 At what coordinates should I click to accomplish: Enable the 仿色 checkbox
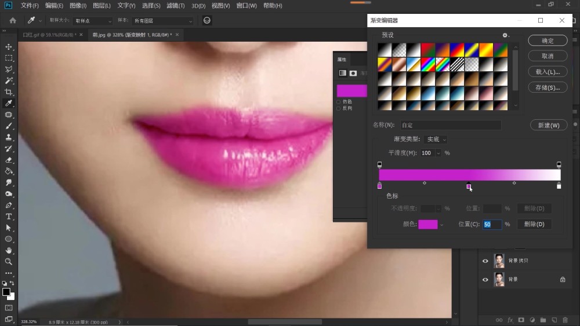click(339, 101)
